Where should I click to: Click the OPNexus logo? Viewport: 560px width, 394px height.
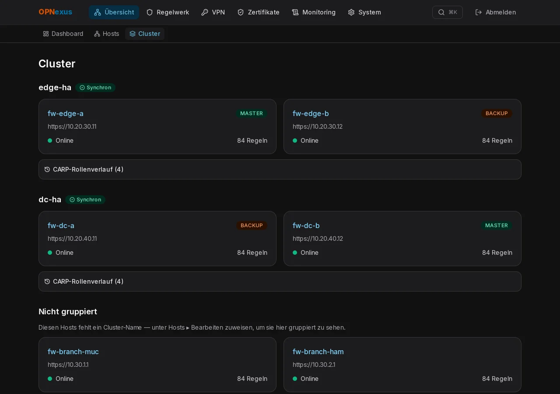pyautogui.click(x=55, y=12)
